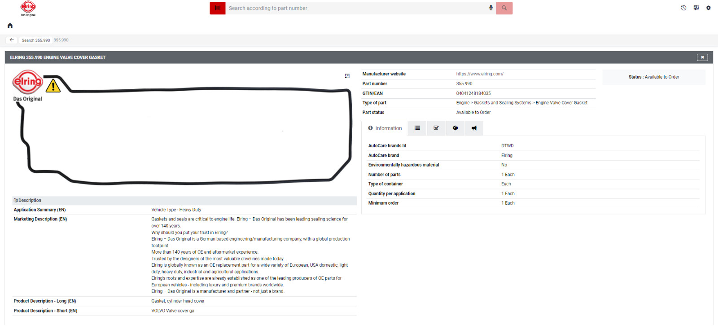Click the panel title 'ELRING 355.990 ENGINE VALVE COVER GASKET'
Screen dimensions: 718x329
pos(58,57)
